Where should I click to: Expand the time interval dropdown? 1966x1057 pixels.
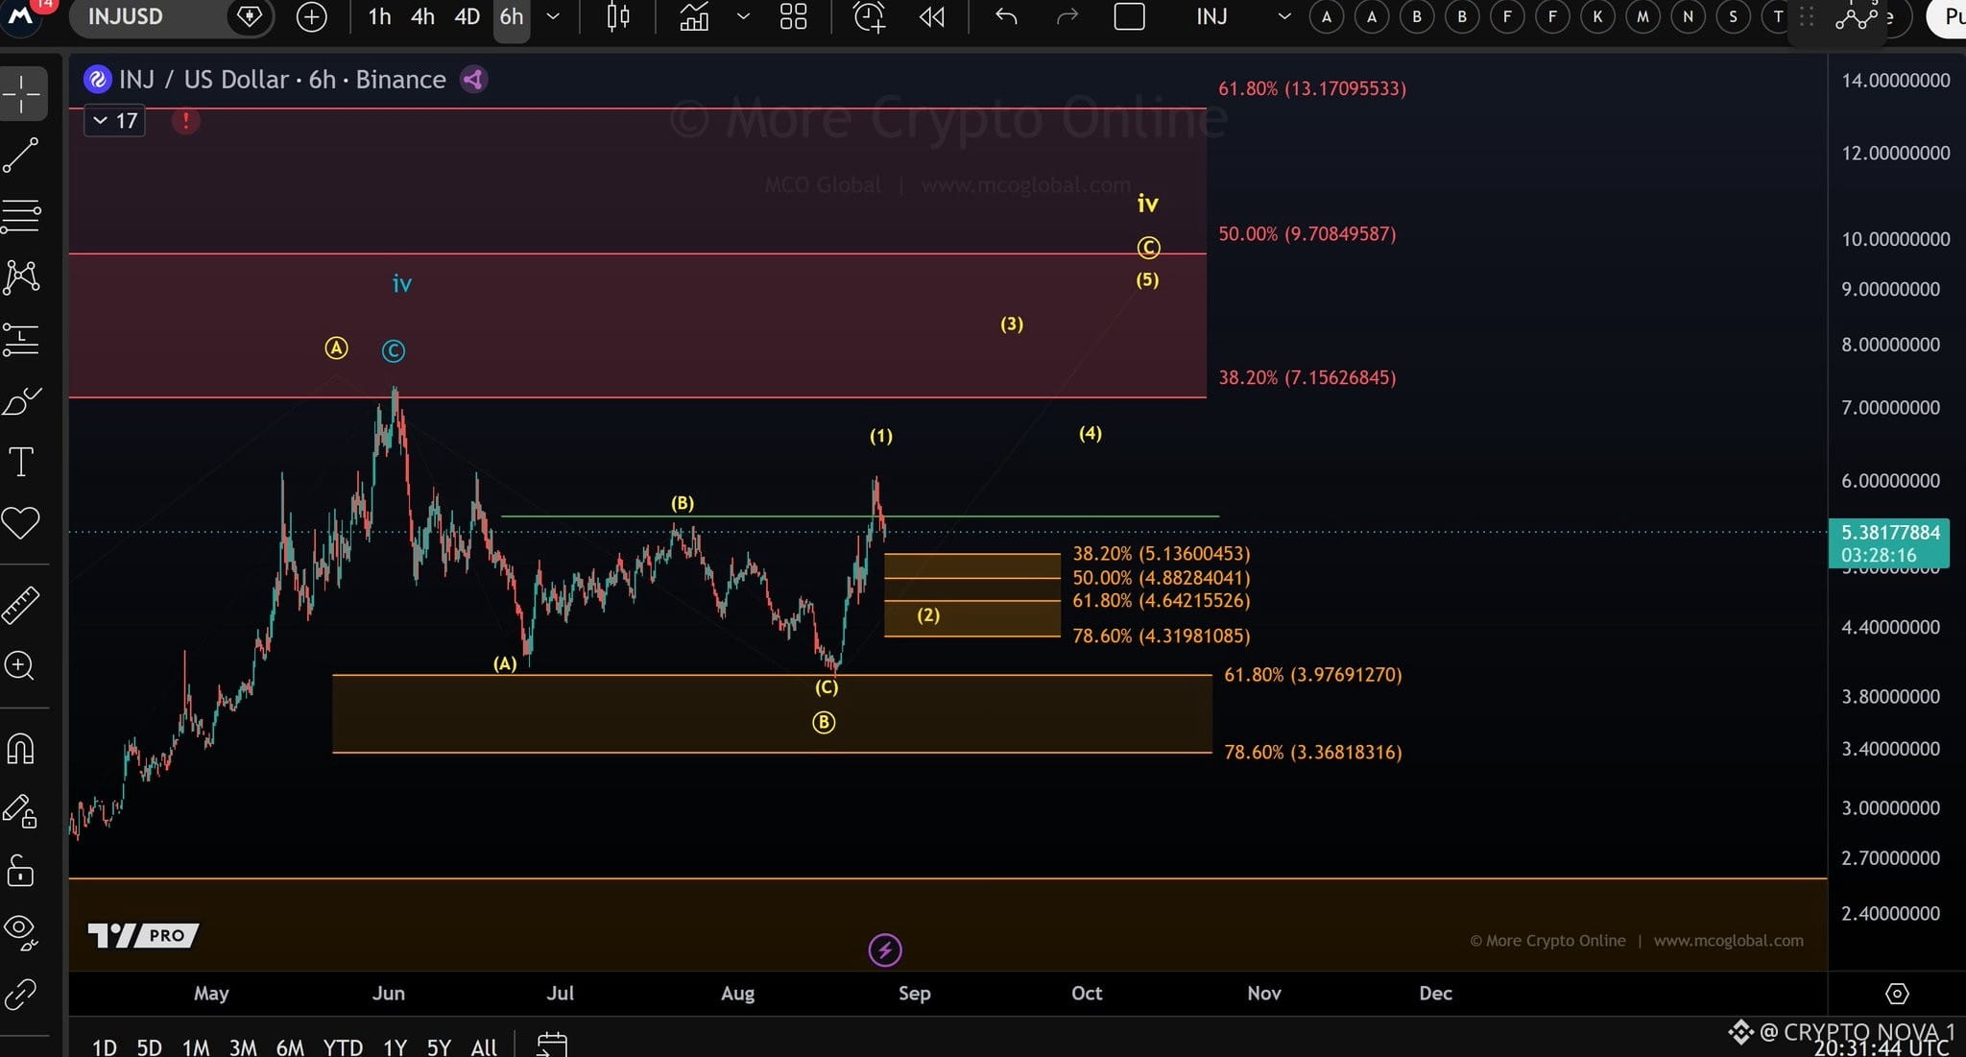[x=553, y=16]
